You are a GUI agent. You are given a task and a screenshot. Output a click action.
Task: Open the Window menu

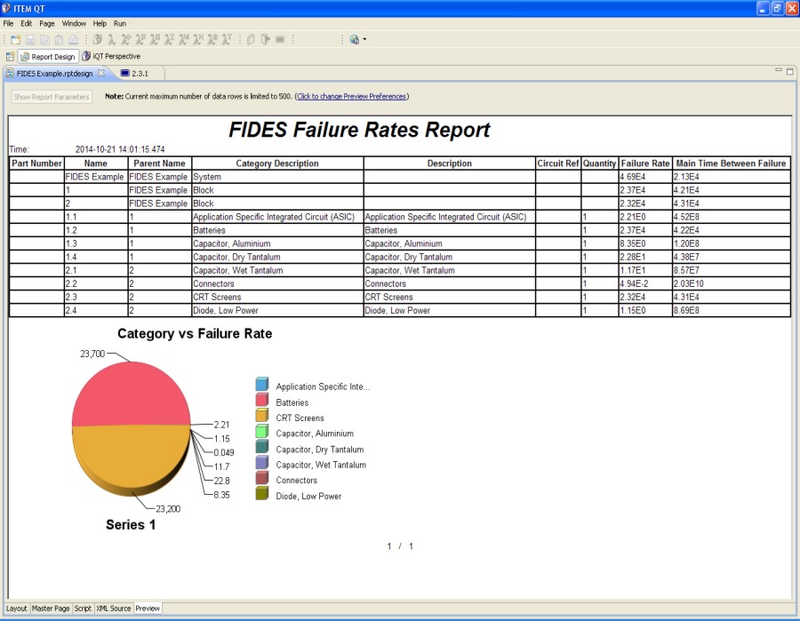[74, 23]
